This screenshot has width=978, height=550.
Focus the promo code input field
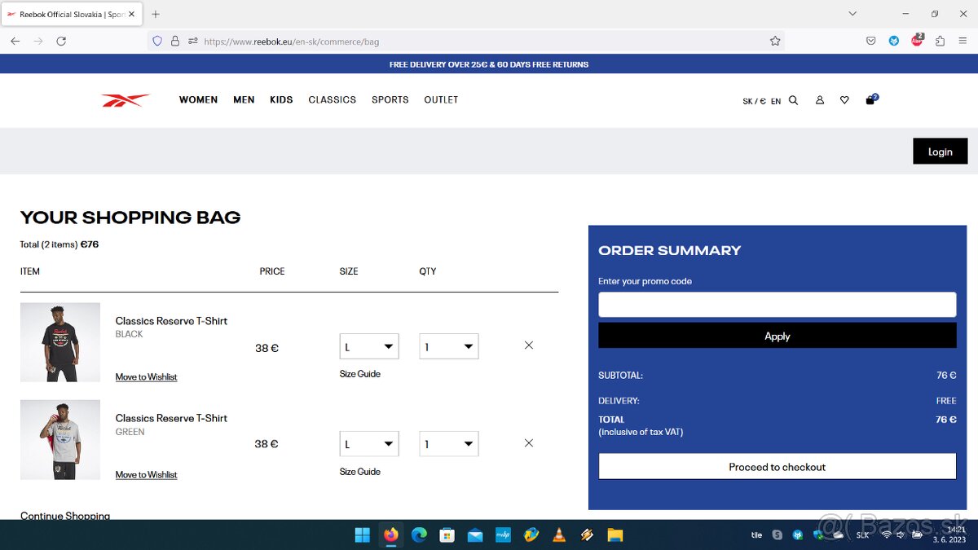[x=777, y=305]
